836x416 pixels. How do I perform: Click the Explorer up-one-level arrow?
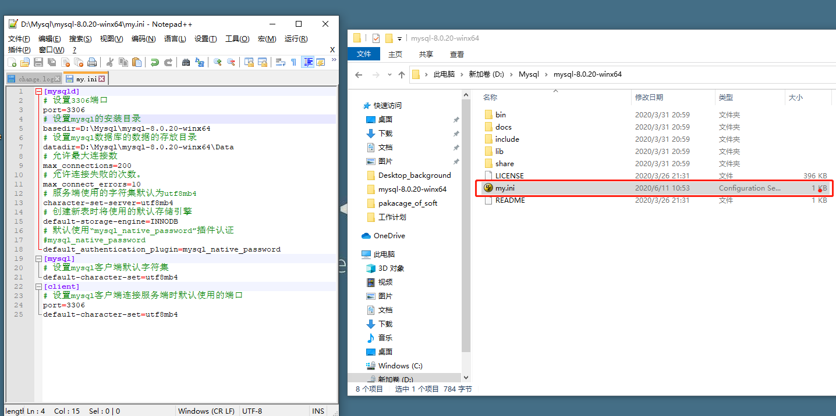402,75
